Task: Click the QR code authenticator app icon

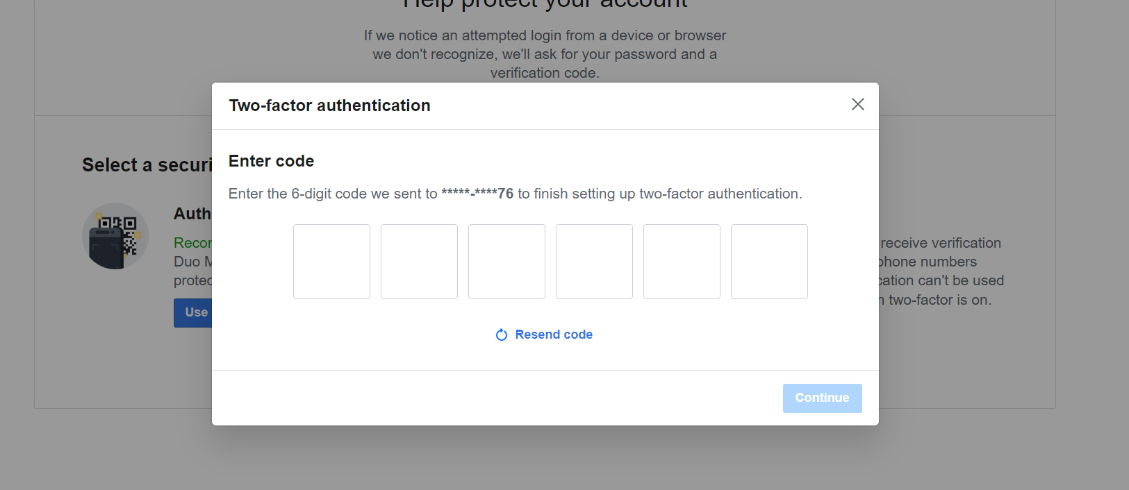Action: click(x=115, y=236)
